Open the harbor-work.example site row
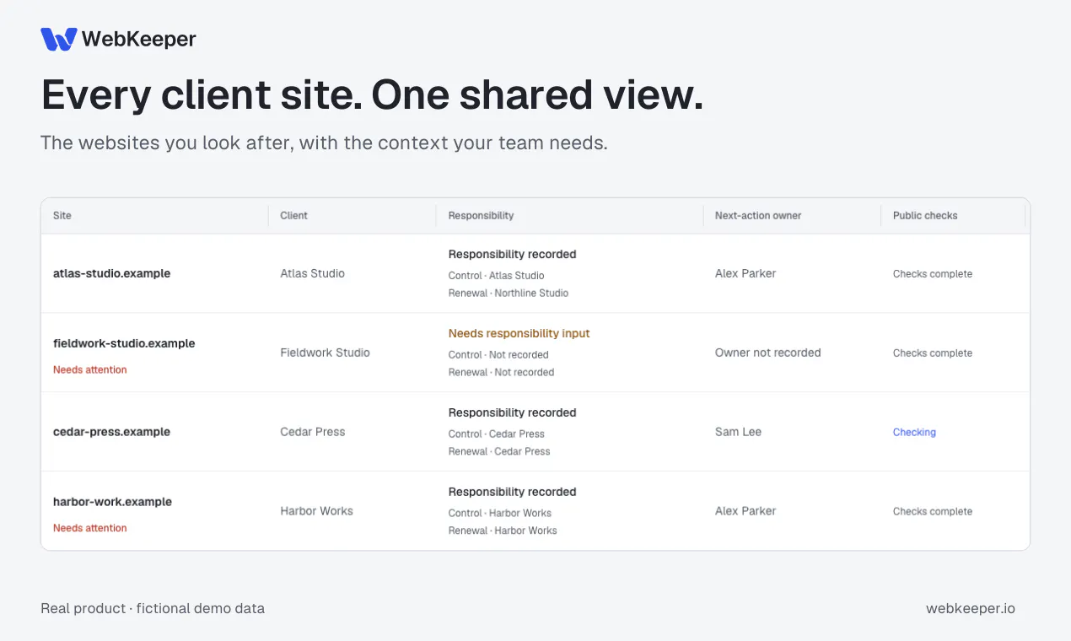 pos(535,511)
